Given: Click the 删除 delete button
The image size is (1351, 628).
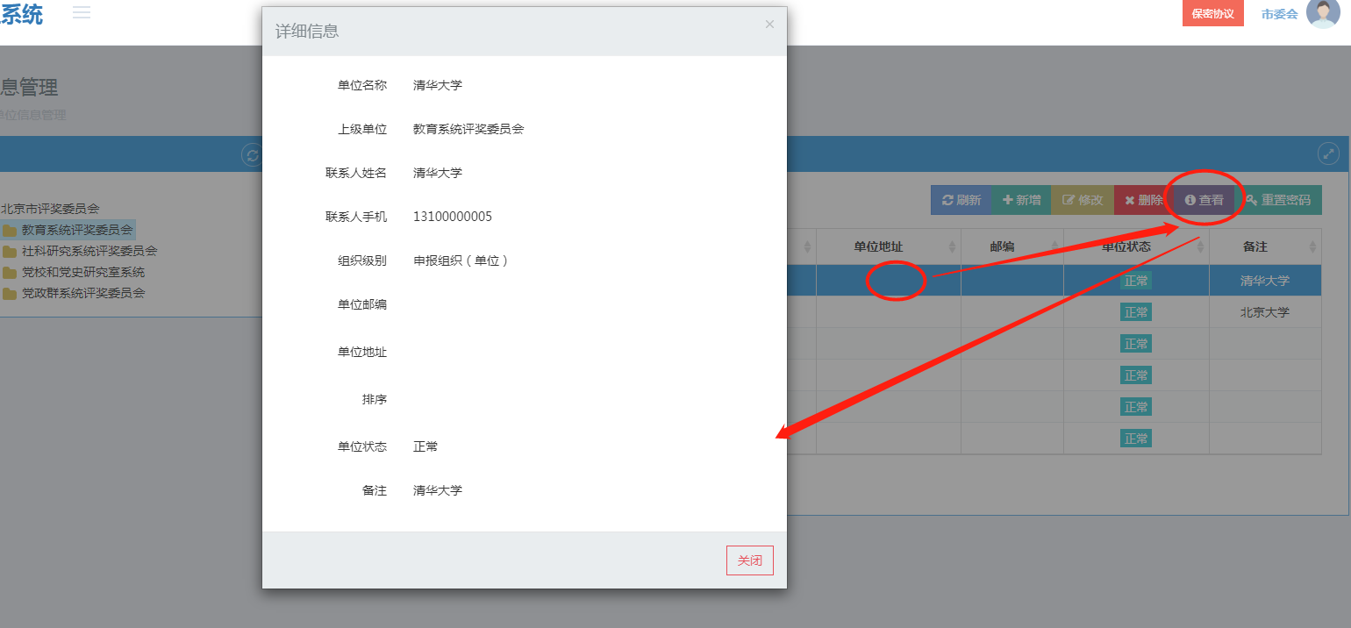Looking at the screenshot, I should [1144, 200].
